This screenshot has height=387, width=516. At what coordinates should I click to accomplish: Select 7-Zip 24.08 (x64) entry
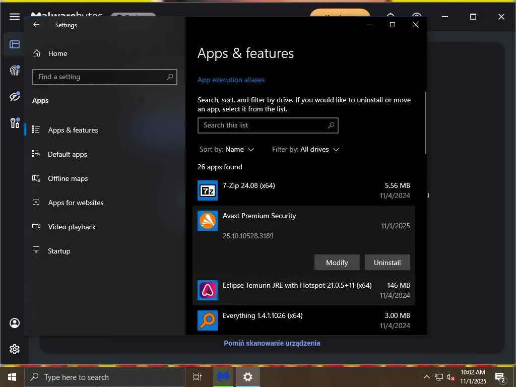(304, 190)
